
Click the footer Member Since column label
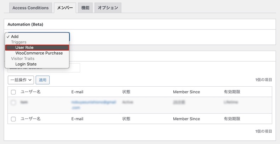pyautogui.click(x=186, y=119)
